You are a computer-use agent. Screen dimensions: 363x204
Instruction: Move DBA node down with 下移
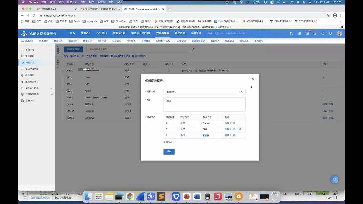tap(239, 129)
